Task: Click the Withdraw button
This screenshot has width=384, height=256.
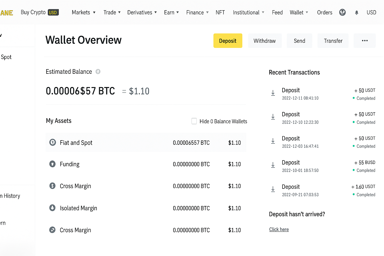Action: [264, 41]
